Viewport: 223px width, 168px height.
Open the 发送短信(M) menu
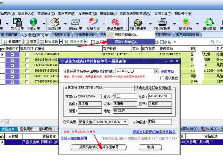point(88,14)
